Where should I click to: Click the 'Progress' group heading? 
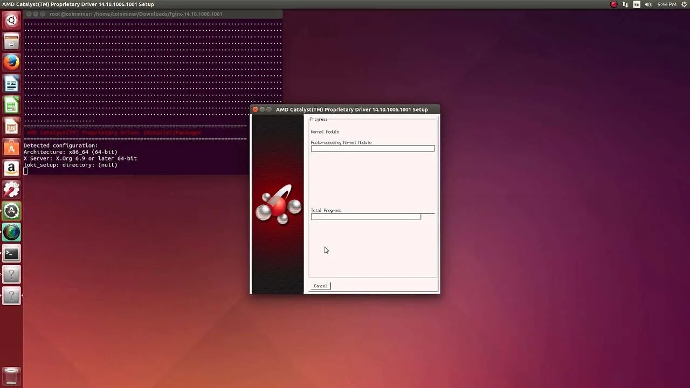click(x=319, y=120)
